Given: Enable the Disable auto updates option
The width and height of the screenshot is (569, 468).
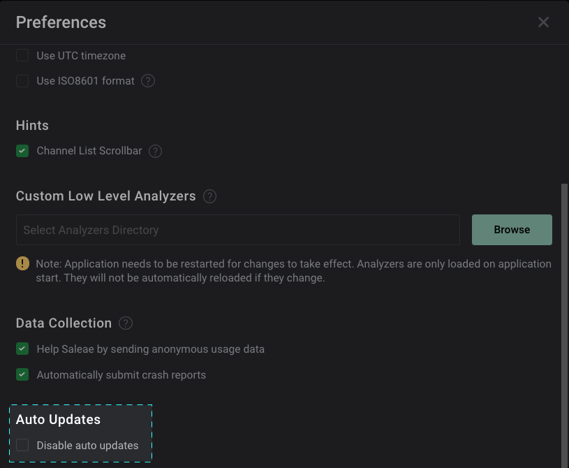Looking at the screenshot, I should coord(22,445).
